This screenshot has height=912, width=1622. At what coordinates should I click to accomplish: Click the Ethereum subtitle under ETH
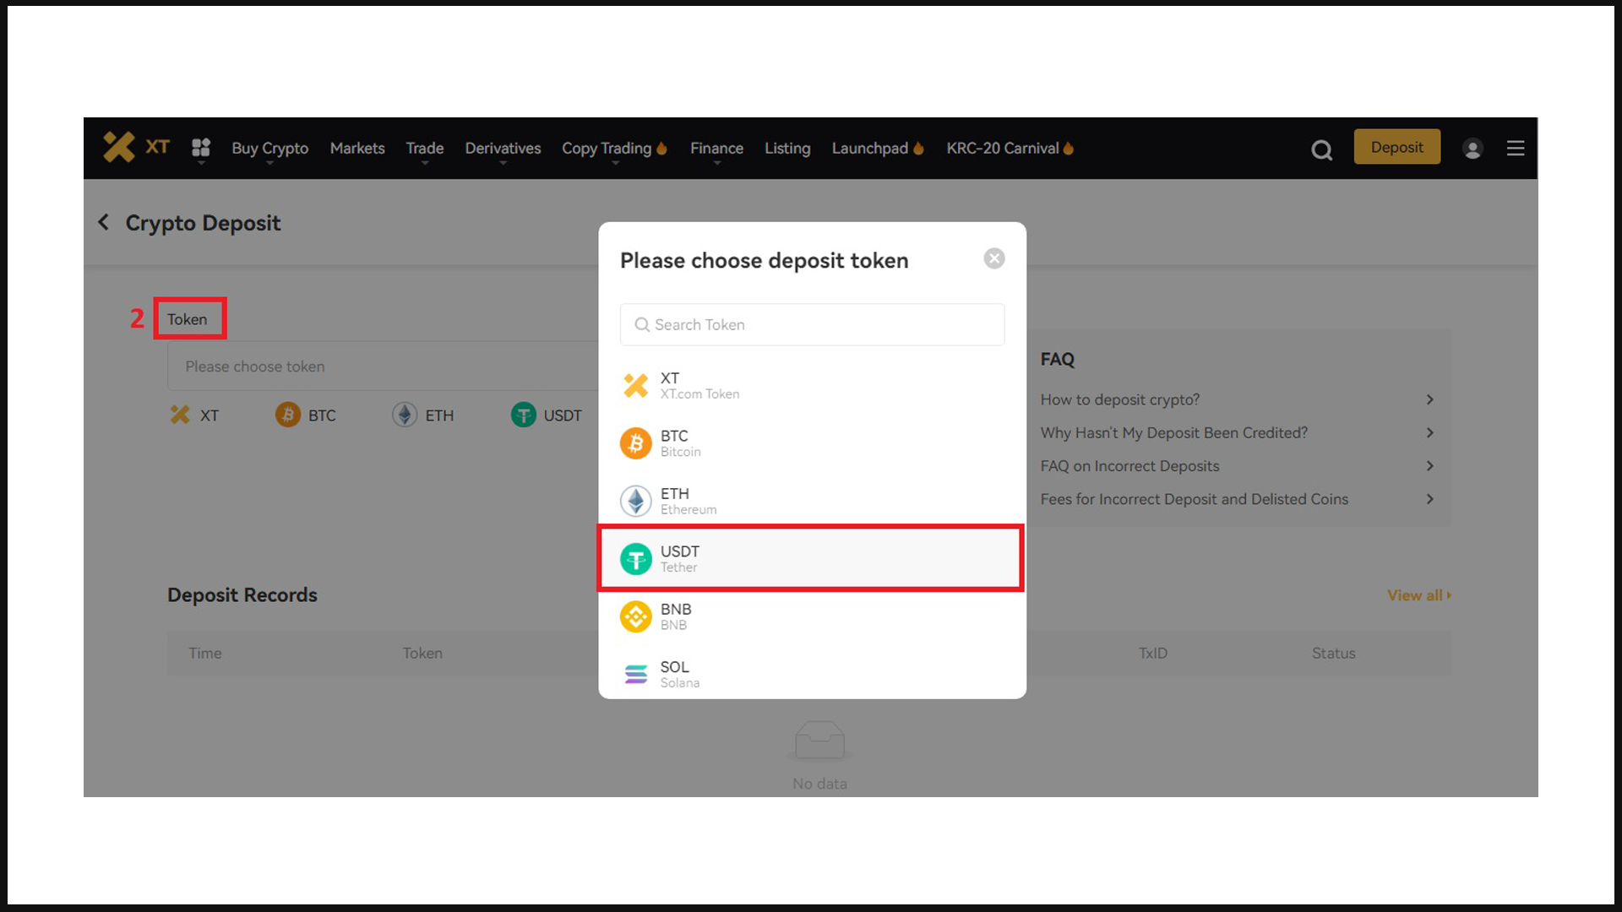688,510
